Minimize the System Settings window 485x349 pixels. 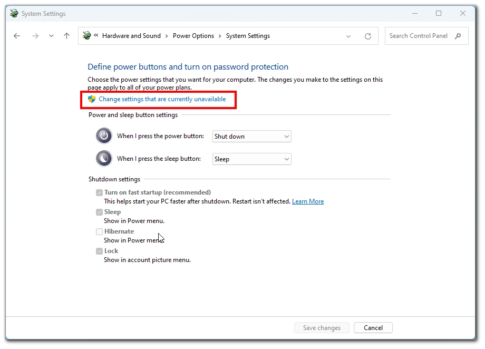coord(415,13)
